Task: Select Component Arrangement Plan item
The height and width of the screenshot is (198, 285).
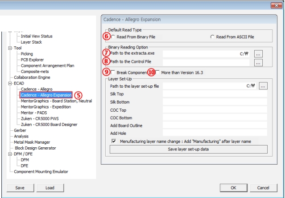Action: coord(47,66)
